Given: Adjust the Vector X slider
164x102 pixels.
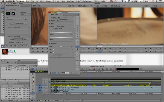Looking at the screenshot, I should pyautogui.click(x=61, y=33).
